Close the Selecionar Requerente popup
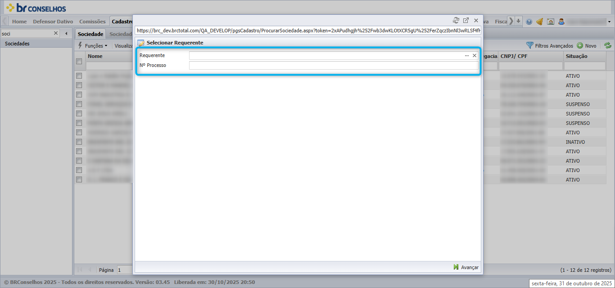The width and height of the screenshot is (615, 288). point(476,20)
